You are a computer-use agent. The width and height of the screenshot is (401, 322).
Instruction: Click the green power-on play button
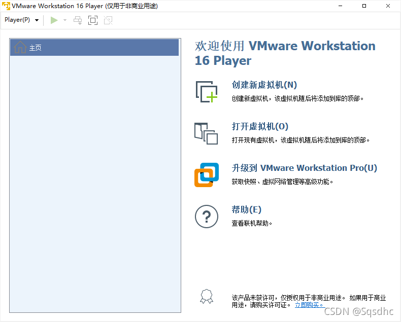[x=54, y=20]
